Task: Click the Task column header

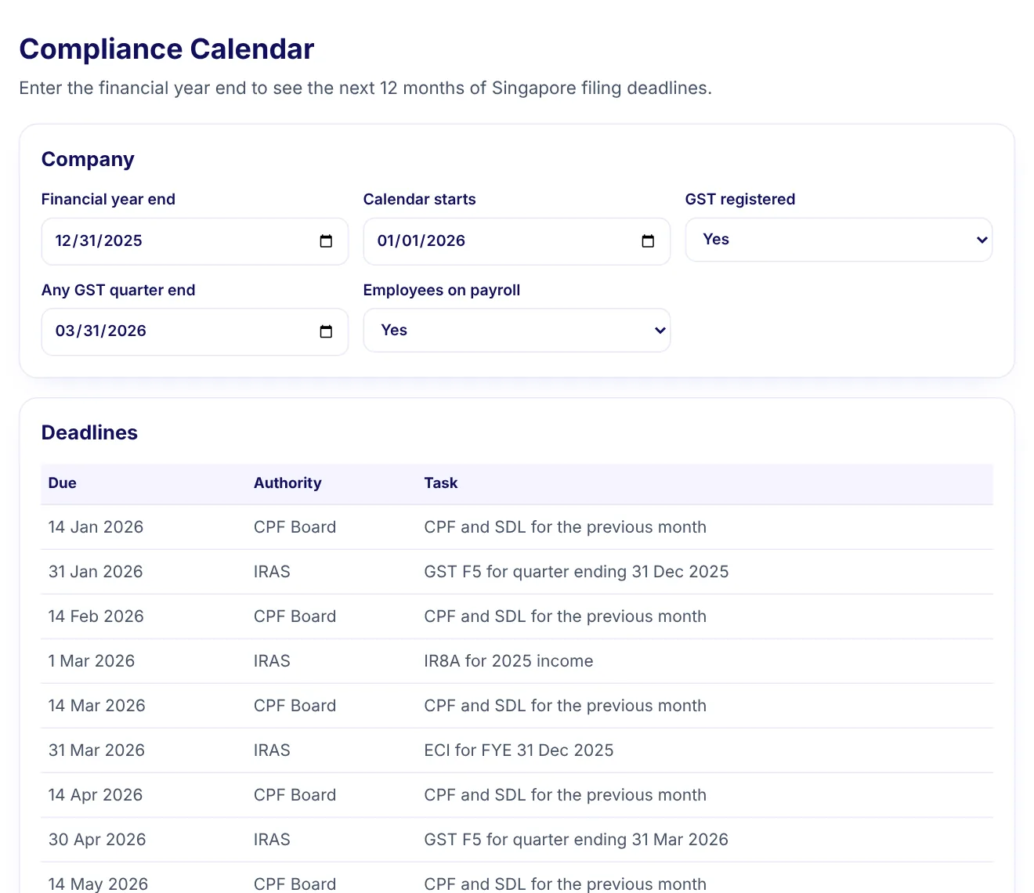Action: (441, 483)
